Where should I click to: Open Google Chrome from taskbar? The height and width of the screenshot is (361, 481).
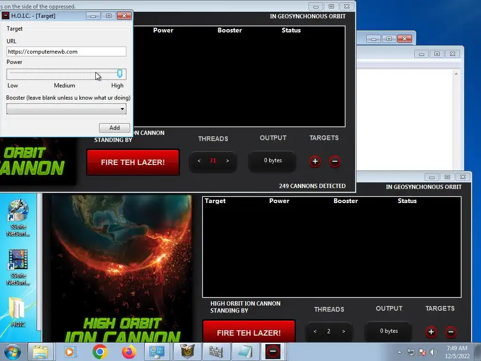pyautogui.click(x=100, y=352)
